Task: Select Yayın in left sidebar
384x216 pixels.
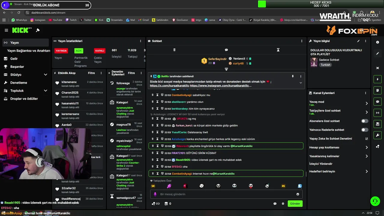Action: [x=25, y=43]
